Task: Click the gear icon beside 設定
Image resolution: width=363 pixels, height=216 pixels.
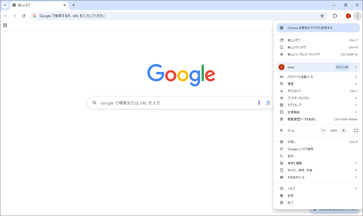Action: pos(282,196)
